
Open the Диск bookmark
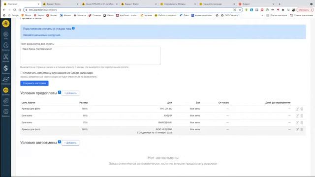[x=184, y=15]
